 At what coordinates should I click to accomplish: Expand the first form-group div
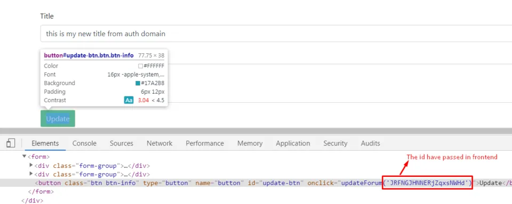[x=31, y=165]
